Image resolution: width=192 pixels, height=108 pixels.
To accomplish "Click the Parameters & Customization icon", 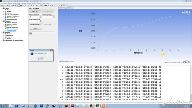I will [x=4, y=40].
